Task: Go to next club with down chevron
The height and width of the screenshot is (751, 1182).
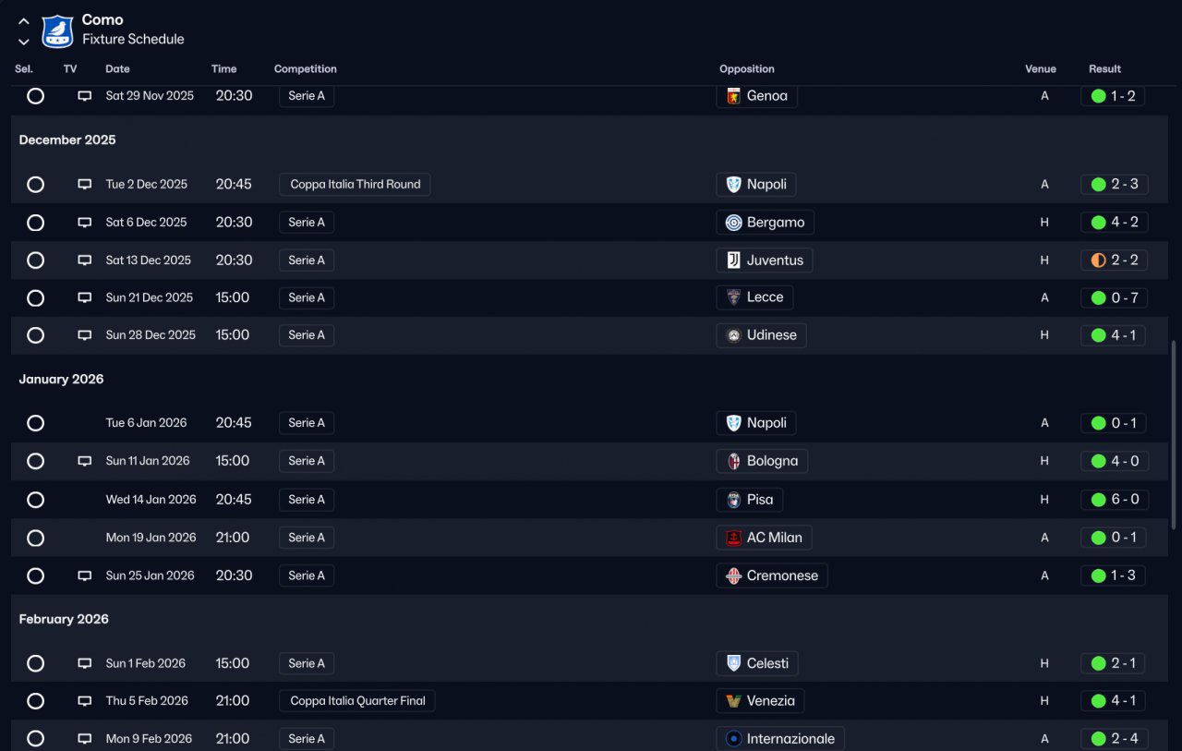Action: click(24, 42)
